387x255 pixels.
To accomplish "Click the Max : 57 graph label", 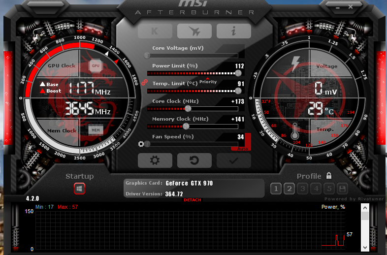I will (67, 207).
